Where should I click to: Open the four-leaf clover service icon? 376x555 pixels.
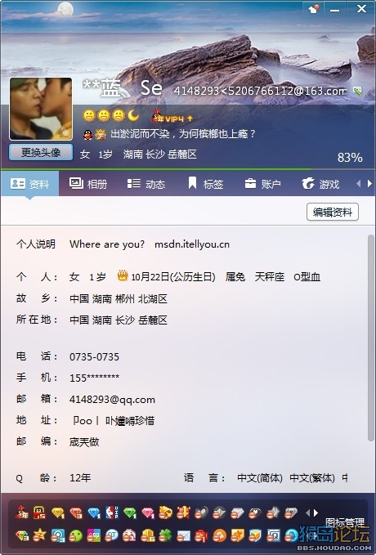click(x=165, y=535)
